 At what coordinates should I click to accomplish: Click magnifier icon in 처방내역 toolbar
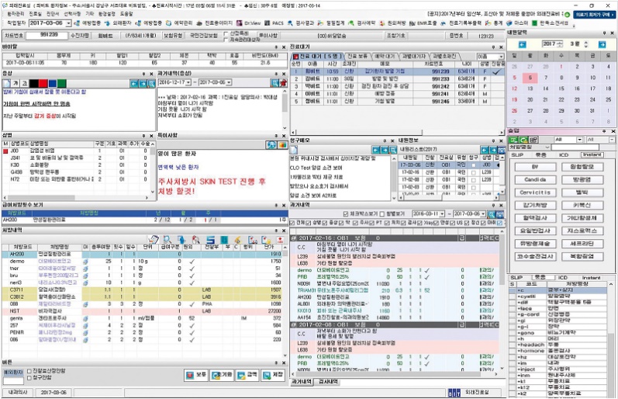(167, 240)
